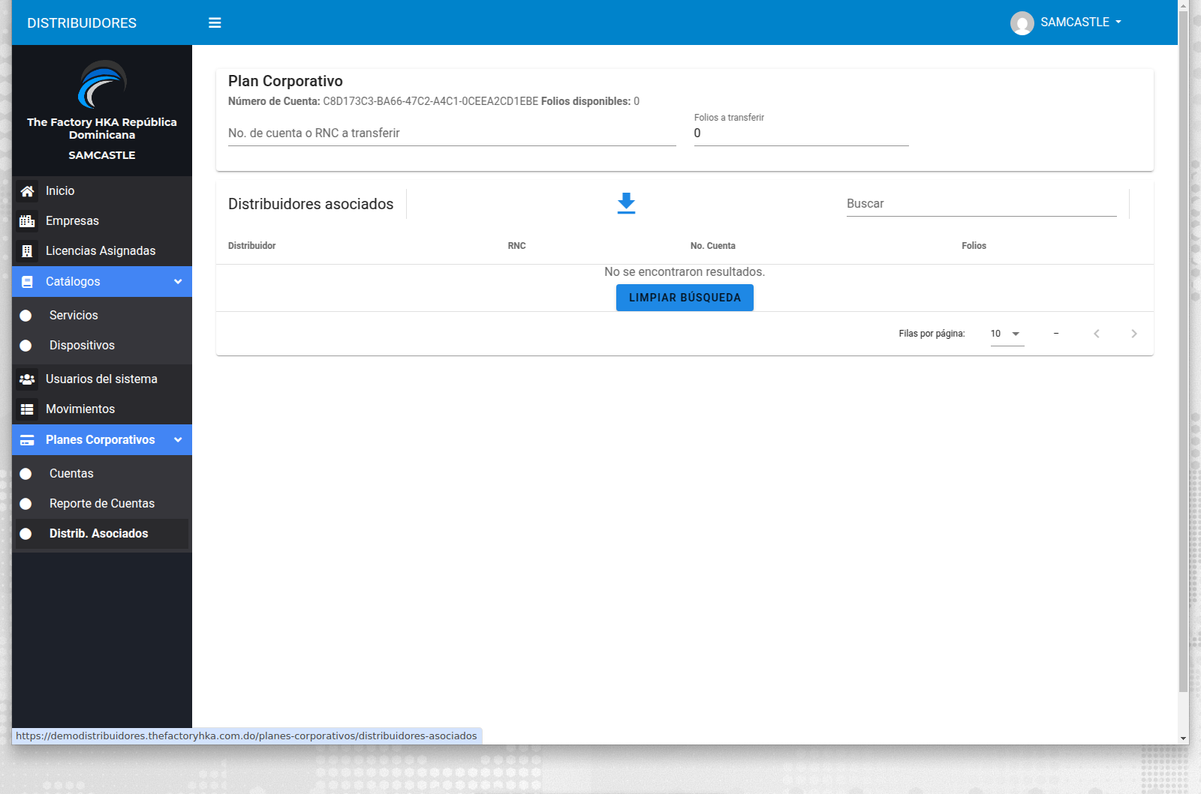The height and width of the screenshot is (794, 1201).
Task: Sort by RNC column header
Action: point(516,246)
